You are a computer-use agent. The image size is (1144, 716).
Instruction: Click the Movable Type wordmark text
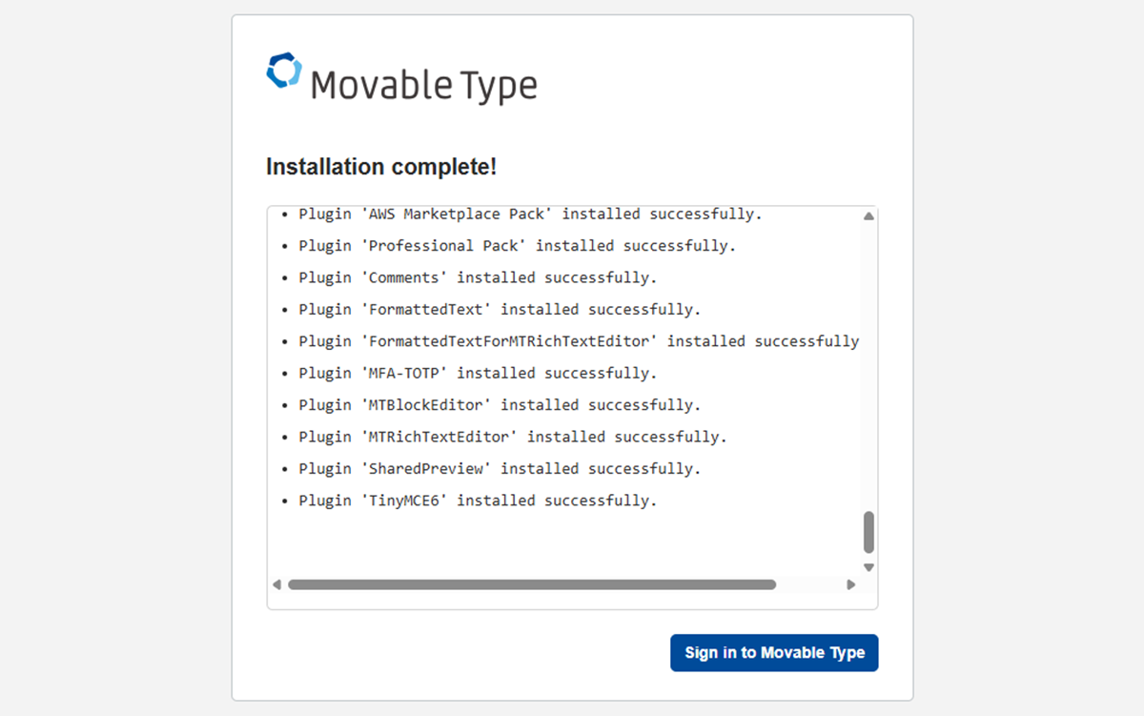pyautogui.click(x=424, y=86)
